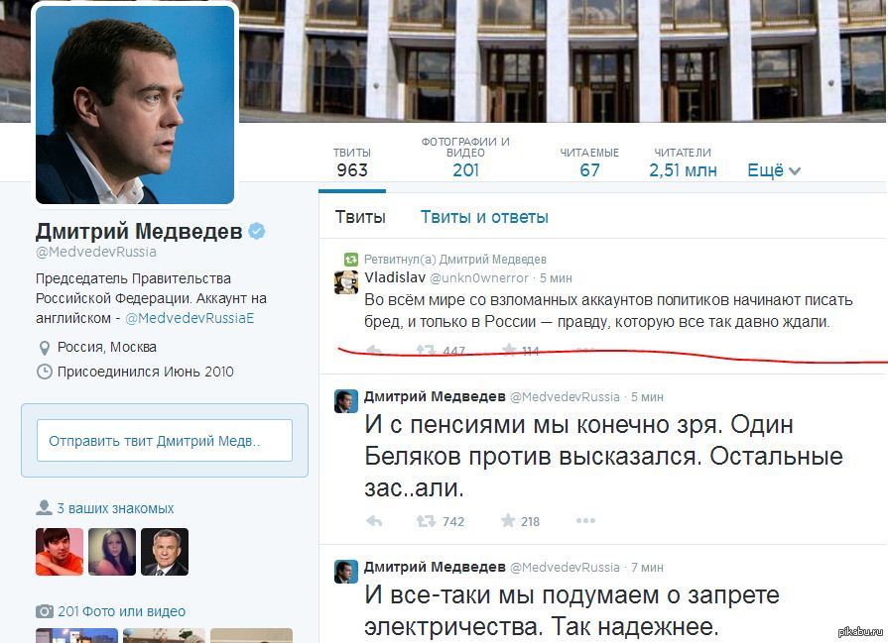Open more options on the pension tweet
888x643 pixels.
coord(585,520)
